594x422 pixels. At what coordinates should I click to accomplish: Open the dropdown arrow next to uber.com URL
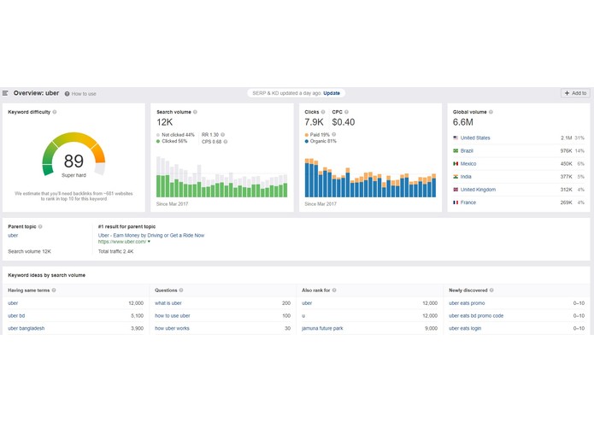tap(149, 242)
